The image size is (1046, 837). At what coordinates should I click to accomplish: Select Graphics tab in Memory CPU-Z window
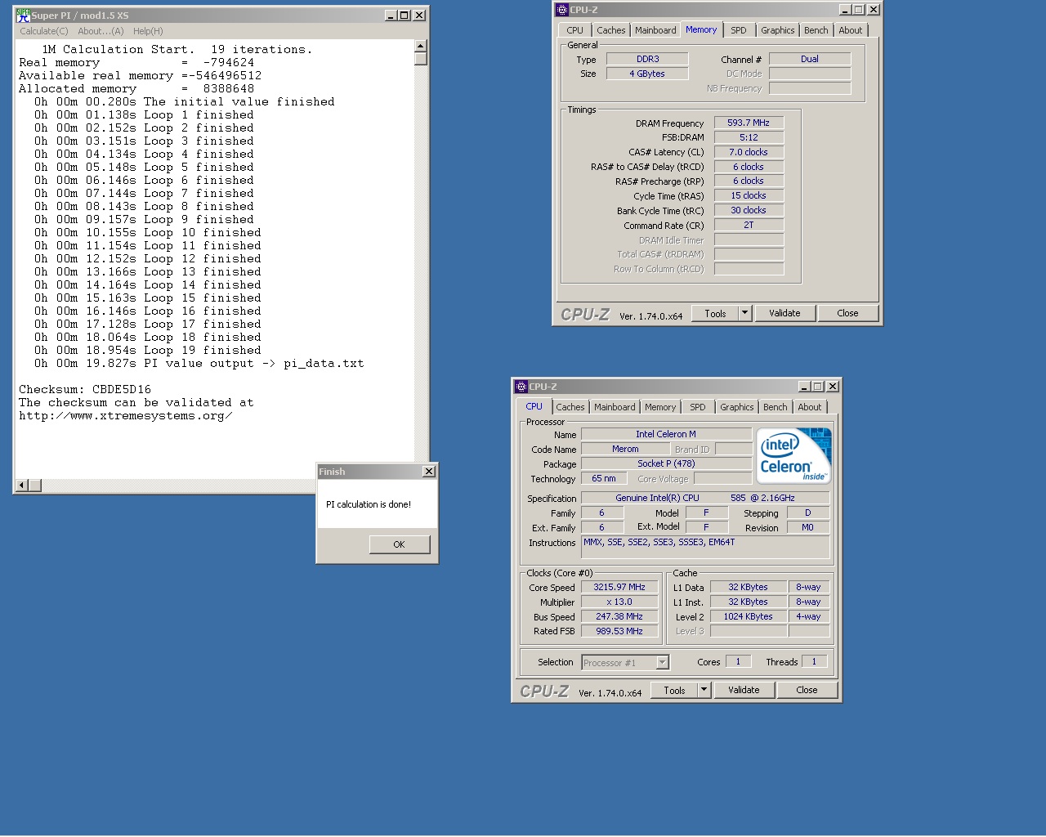click(778, 30)
